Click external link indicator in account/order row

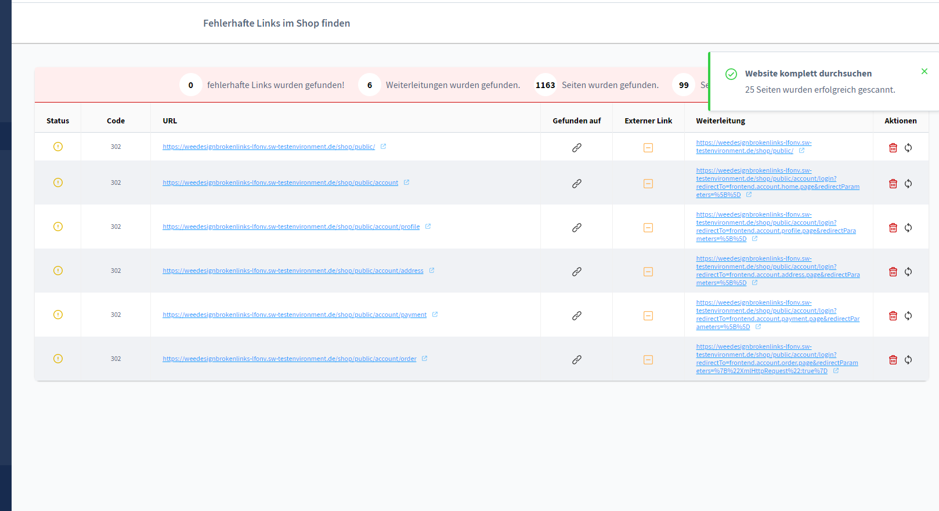[x=648, y=360]
